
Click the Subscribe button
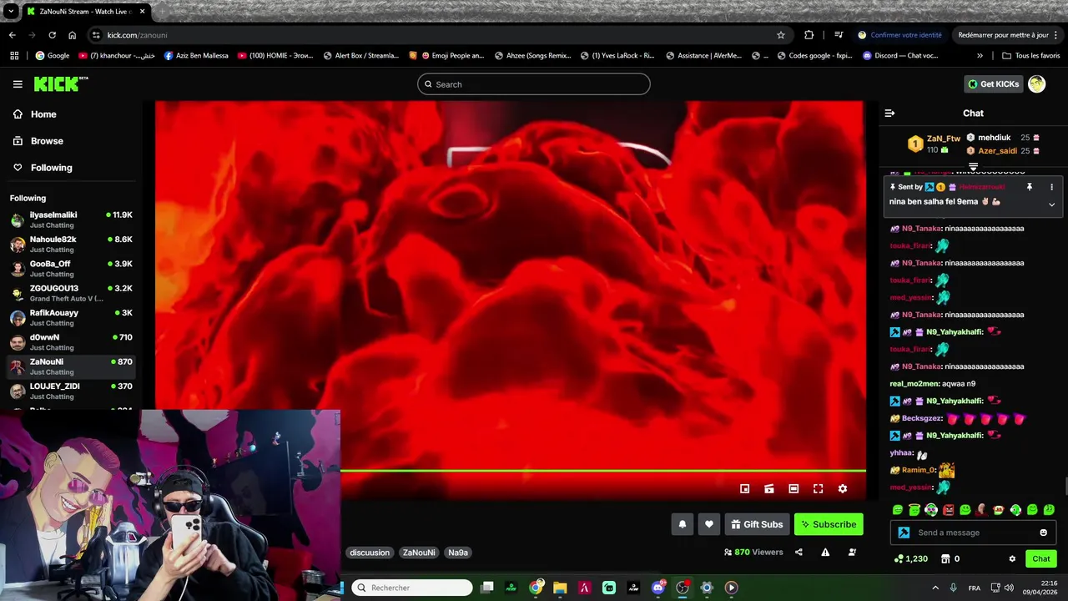829,524
